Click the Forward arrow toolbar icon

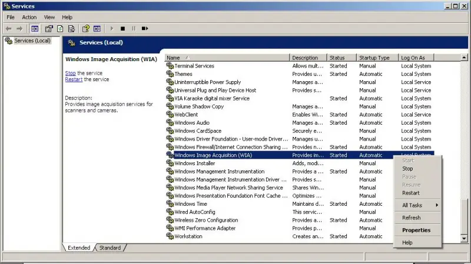tap(19, 28)
